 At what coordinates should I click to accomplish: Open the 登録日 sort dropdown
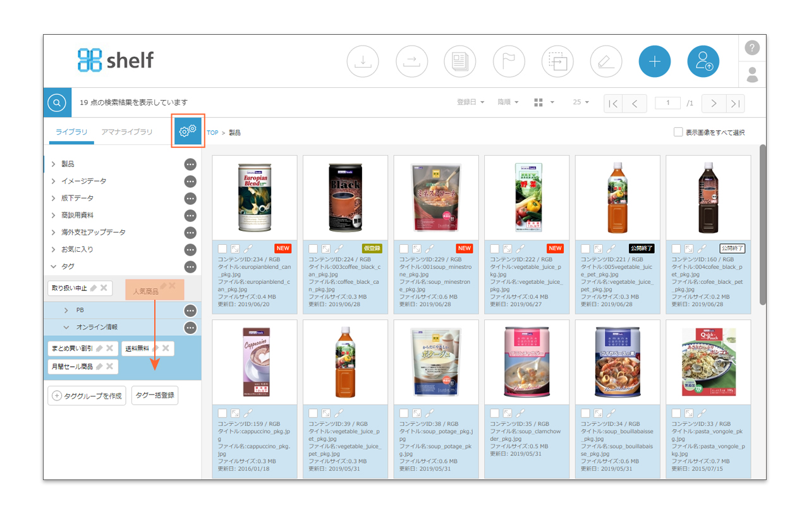(470, 102)
